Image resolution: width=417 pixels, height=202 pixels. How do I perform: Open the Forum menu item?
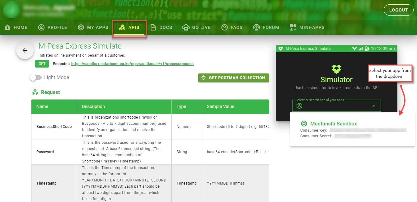pos(266,27)
